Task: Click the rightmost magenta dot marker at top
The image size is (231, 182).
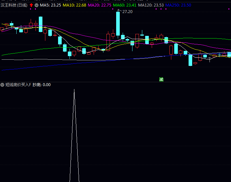Action: tap(166, 9)
